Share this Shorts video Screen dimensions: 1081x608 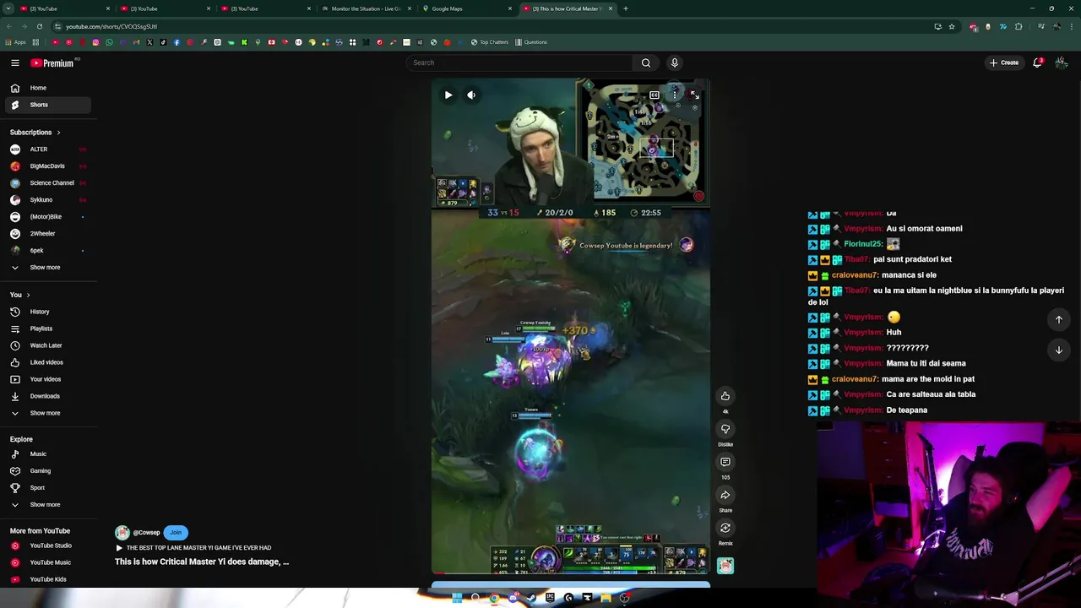[x=725, y=495]
